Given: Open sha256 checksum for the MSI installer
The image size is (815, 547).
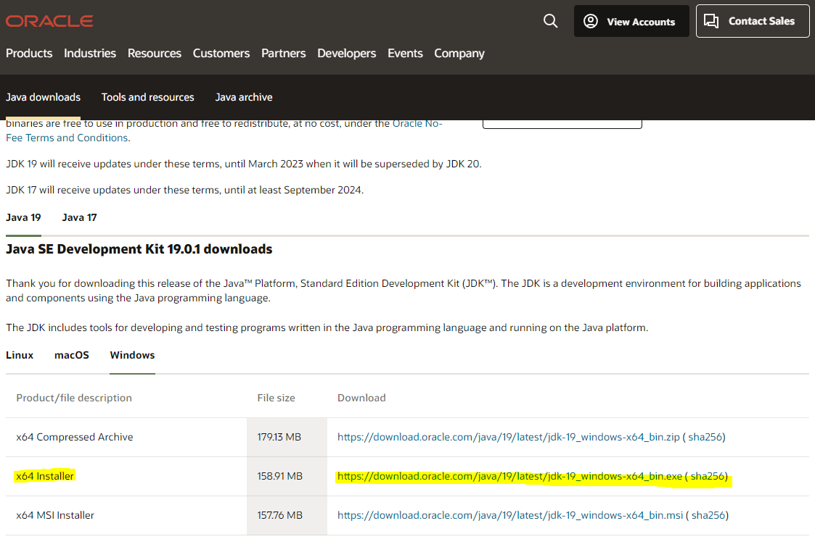Looking at the screenshot, I should [x=708, y=515].
